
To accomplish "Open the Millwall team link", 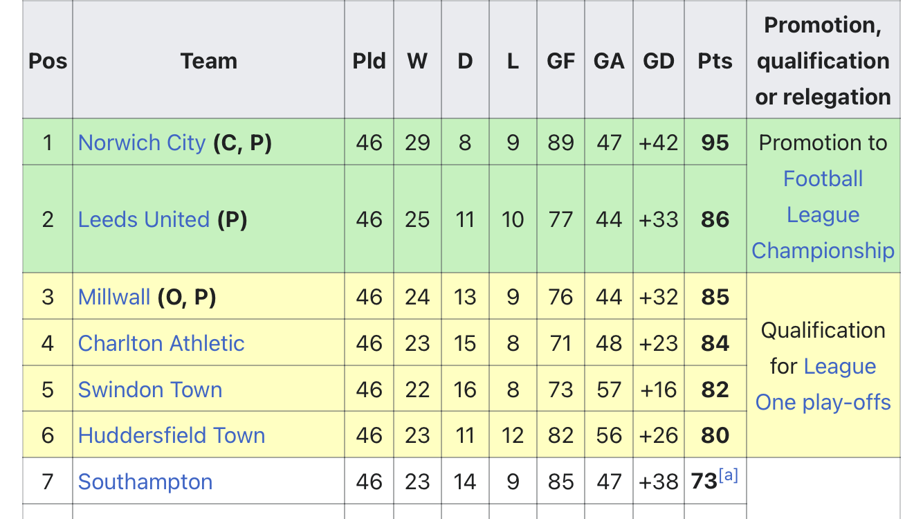I will click(114, 297).
